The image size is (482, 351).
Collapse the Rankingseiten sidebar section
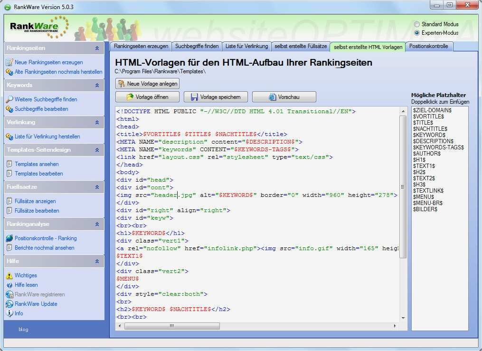[97, 49]
